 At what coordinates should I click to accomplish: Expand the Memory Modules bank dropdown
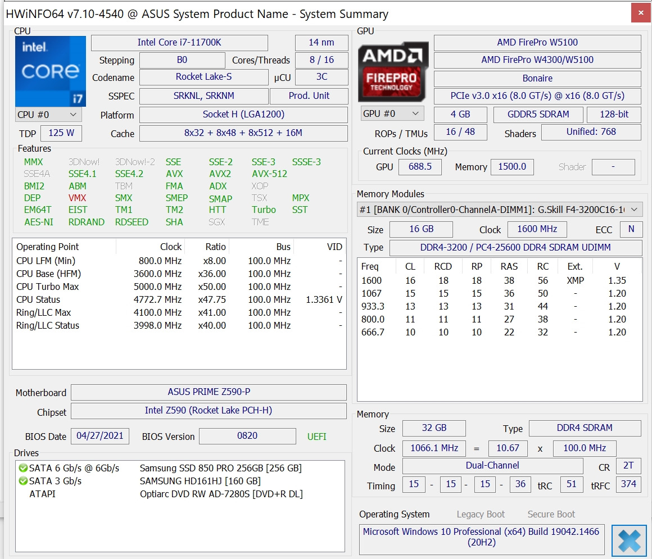(x=499, y=210)
